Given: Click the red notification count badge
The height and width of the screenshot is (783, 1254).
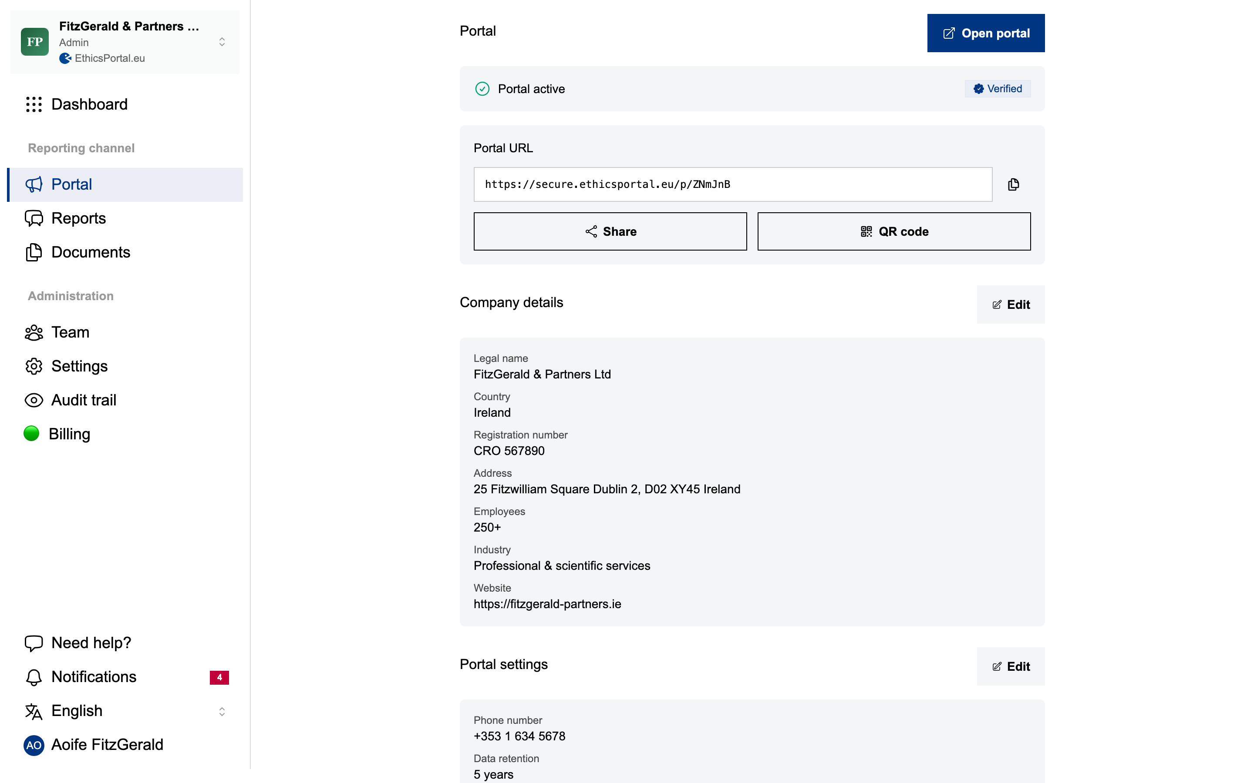Looking at the screenshot, I should point(219,677).
